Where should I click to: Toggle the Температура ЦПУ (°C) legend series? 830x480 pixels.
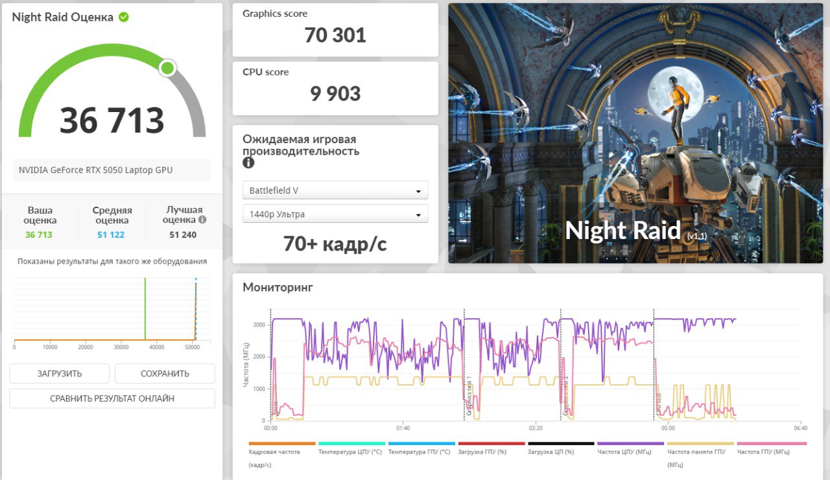pyautogui.click(x=351, y=448)
